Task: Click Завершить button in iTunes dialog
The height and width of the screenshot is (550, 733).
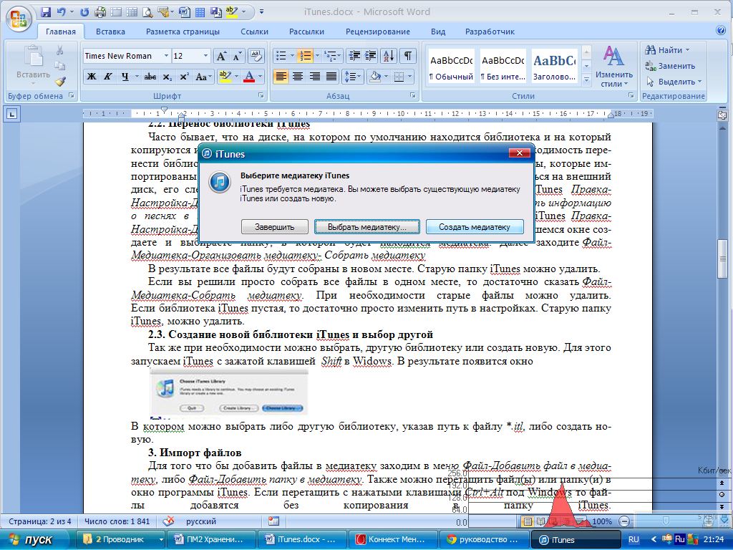Action: click(274, 227)
